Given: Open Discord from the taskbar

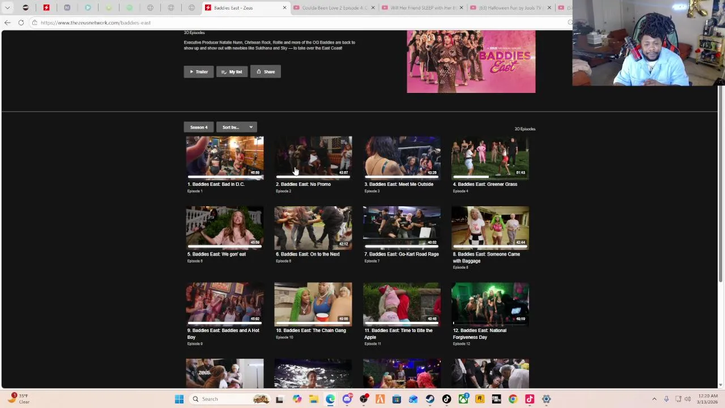Looking at the screenshot, I should coord(347,399).
